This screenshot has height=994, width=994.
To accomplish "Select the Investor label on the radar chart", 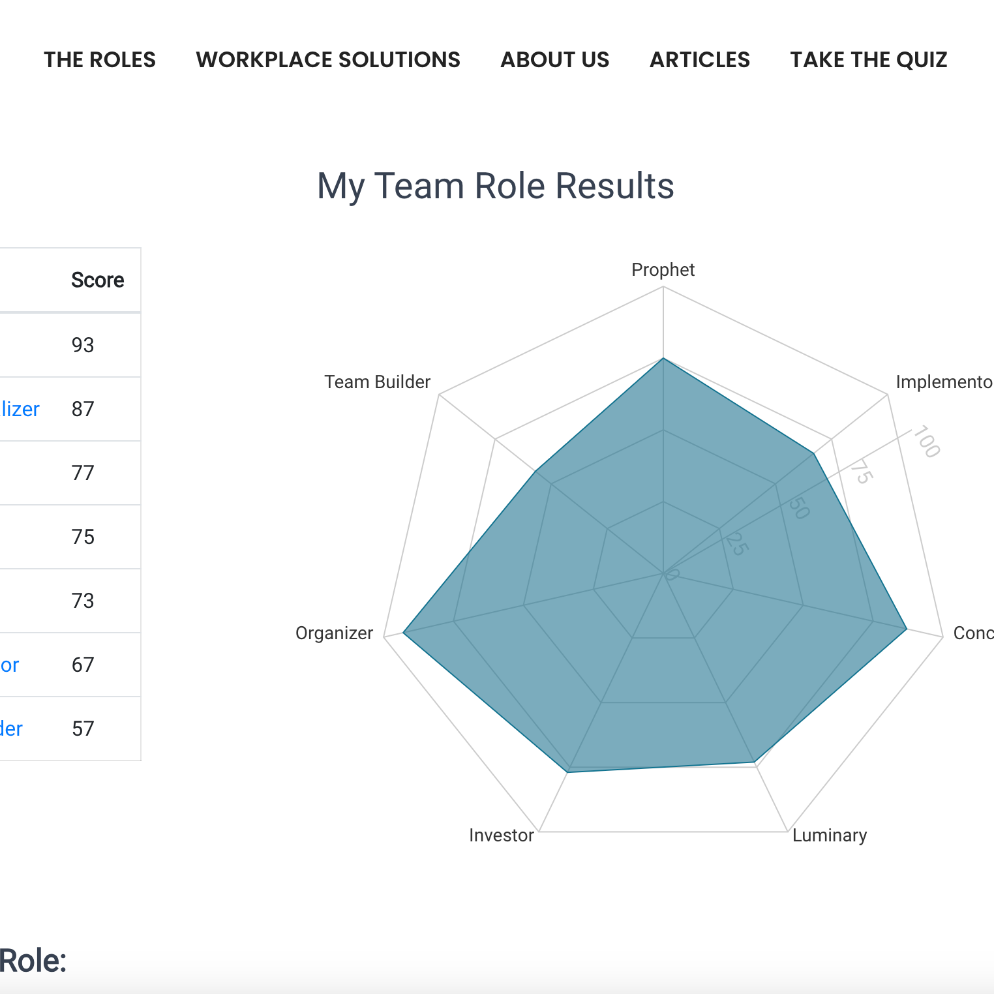I will [x=502, y=836].
